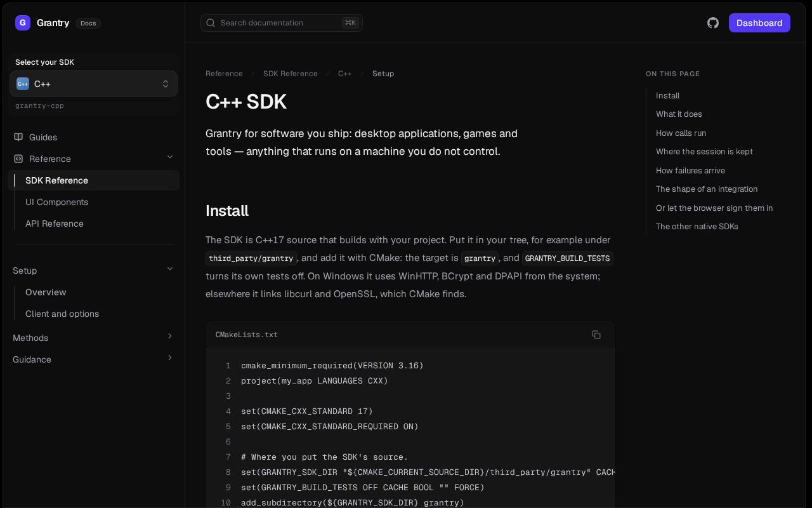Expand the Methods section
Screen dimensions: 812x508
tap(93, 338)
